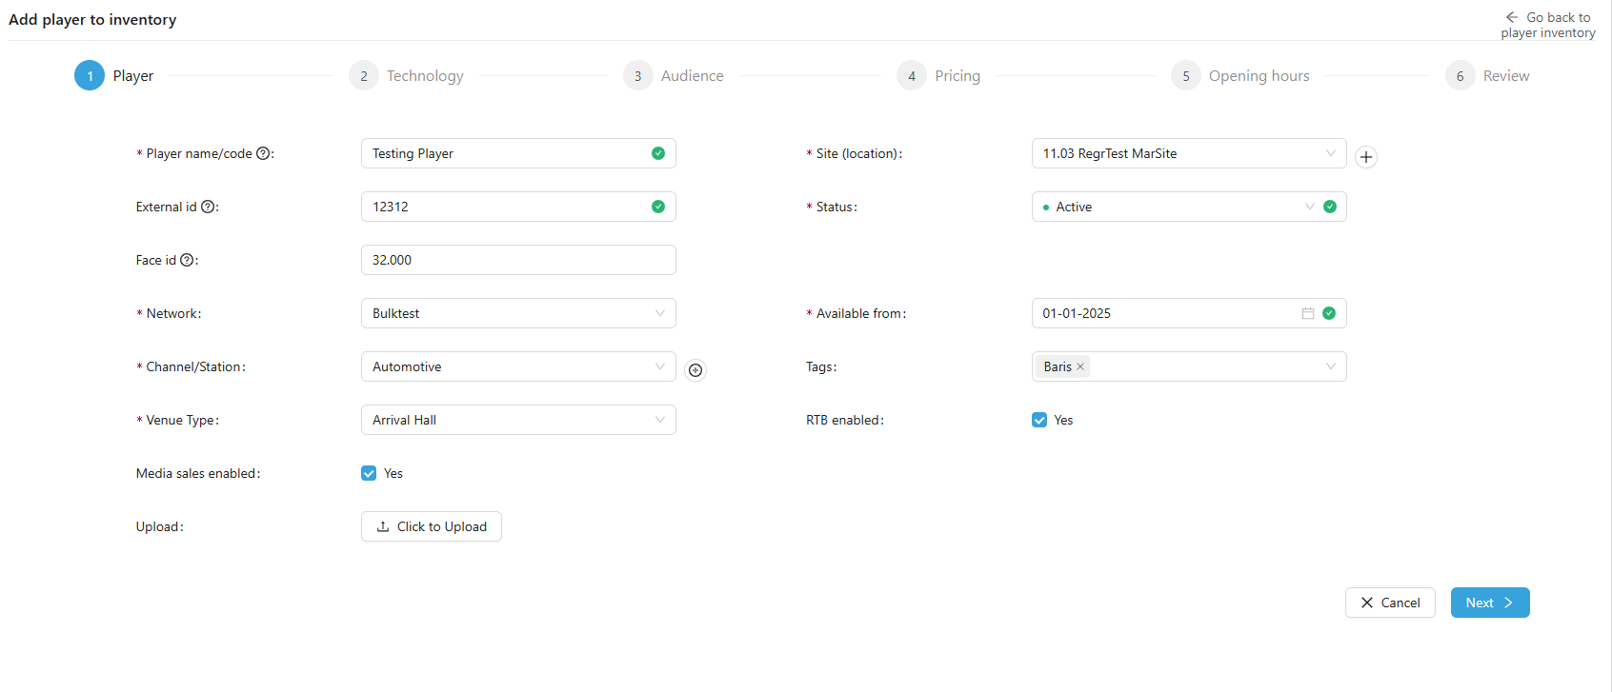Uncheck the Media sales enabled checkbox
Screen dimensions: 1612x692
(369, 473)
